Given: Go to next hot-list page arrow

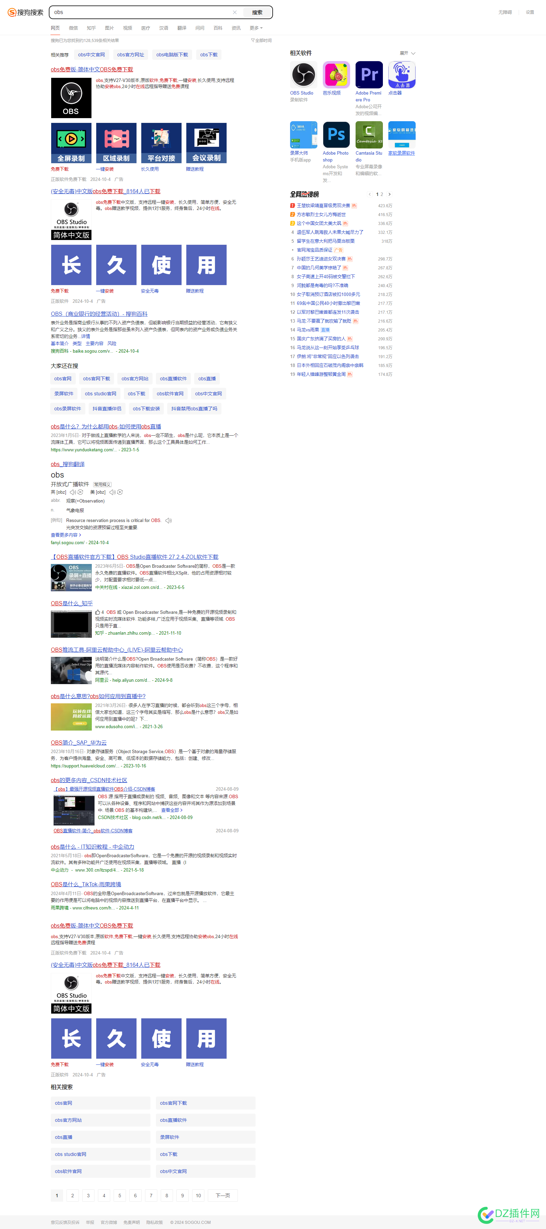Looking at the screenshot, I should [390, 194].
